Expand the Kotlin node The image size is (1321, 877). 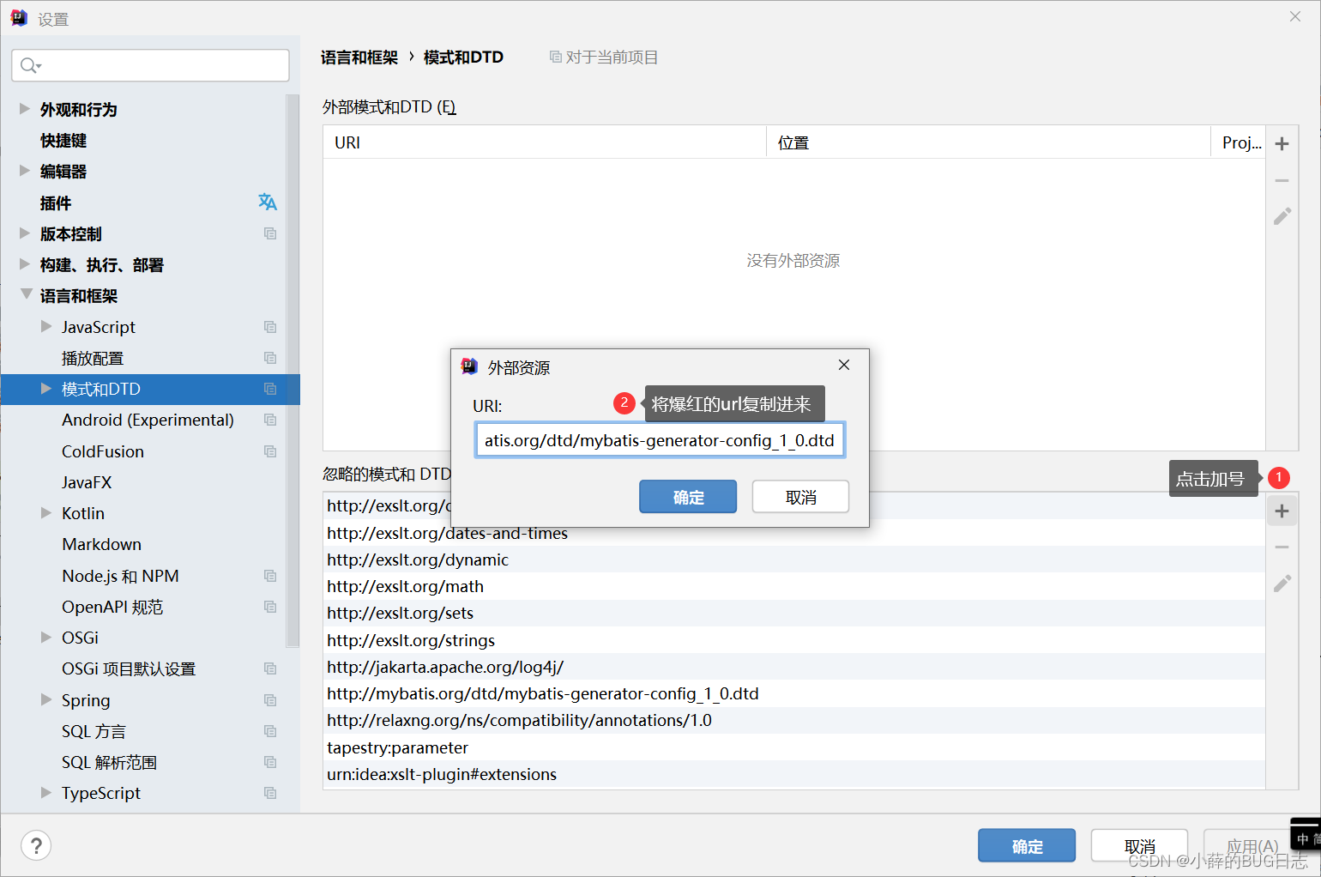click(46, 512)
